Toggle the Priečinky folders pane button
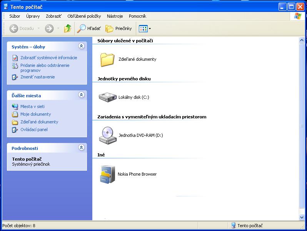The height and width of the screenshot is (231, 307). (x=118, y=28)
